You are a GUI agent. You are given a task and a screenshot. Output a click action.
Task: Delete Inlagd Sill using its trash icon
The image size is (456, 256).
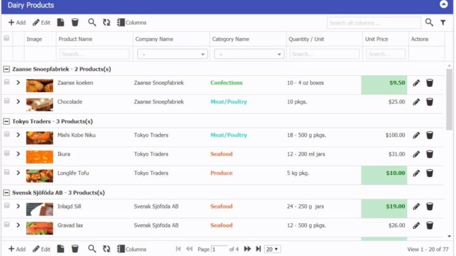(x=429, y=206)
